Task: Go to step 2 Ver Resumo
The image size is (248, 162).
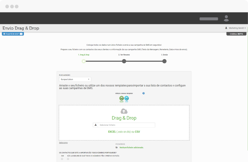Action: click(x=124, y=61)
